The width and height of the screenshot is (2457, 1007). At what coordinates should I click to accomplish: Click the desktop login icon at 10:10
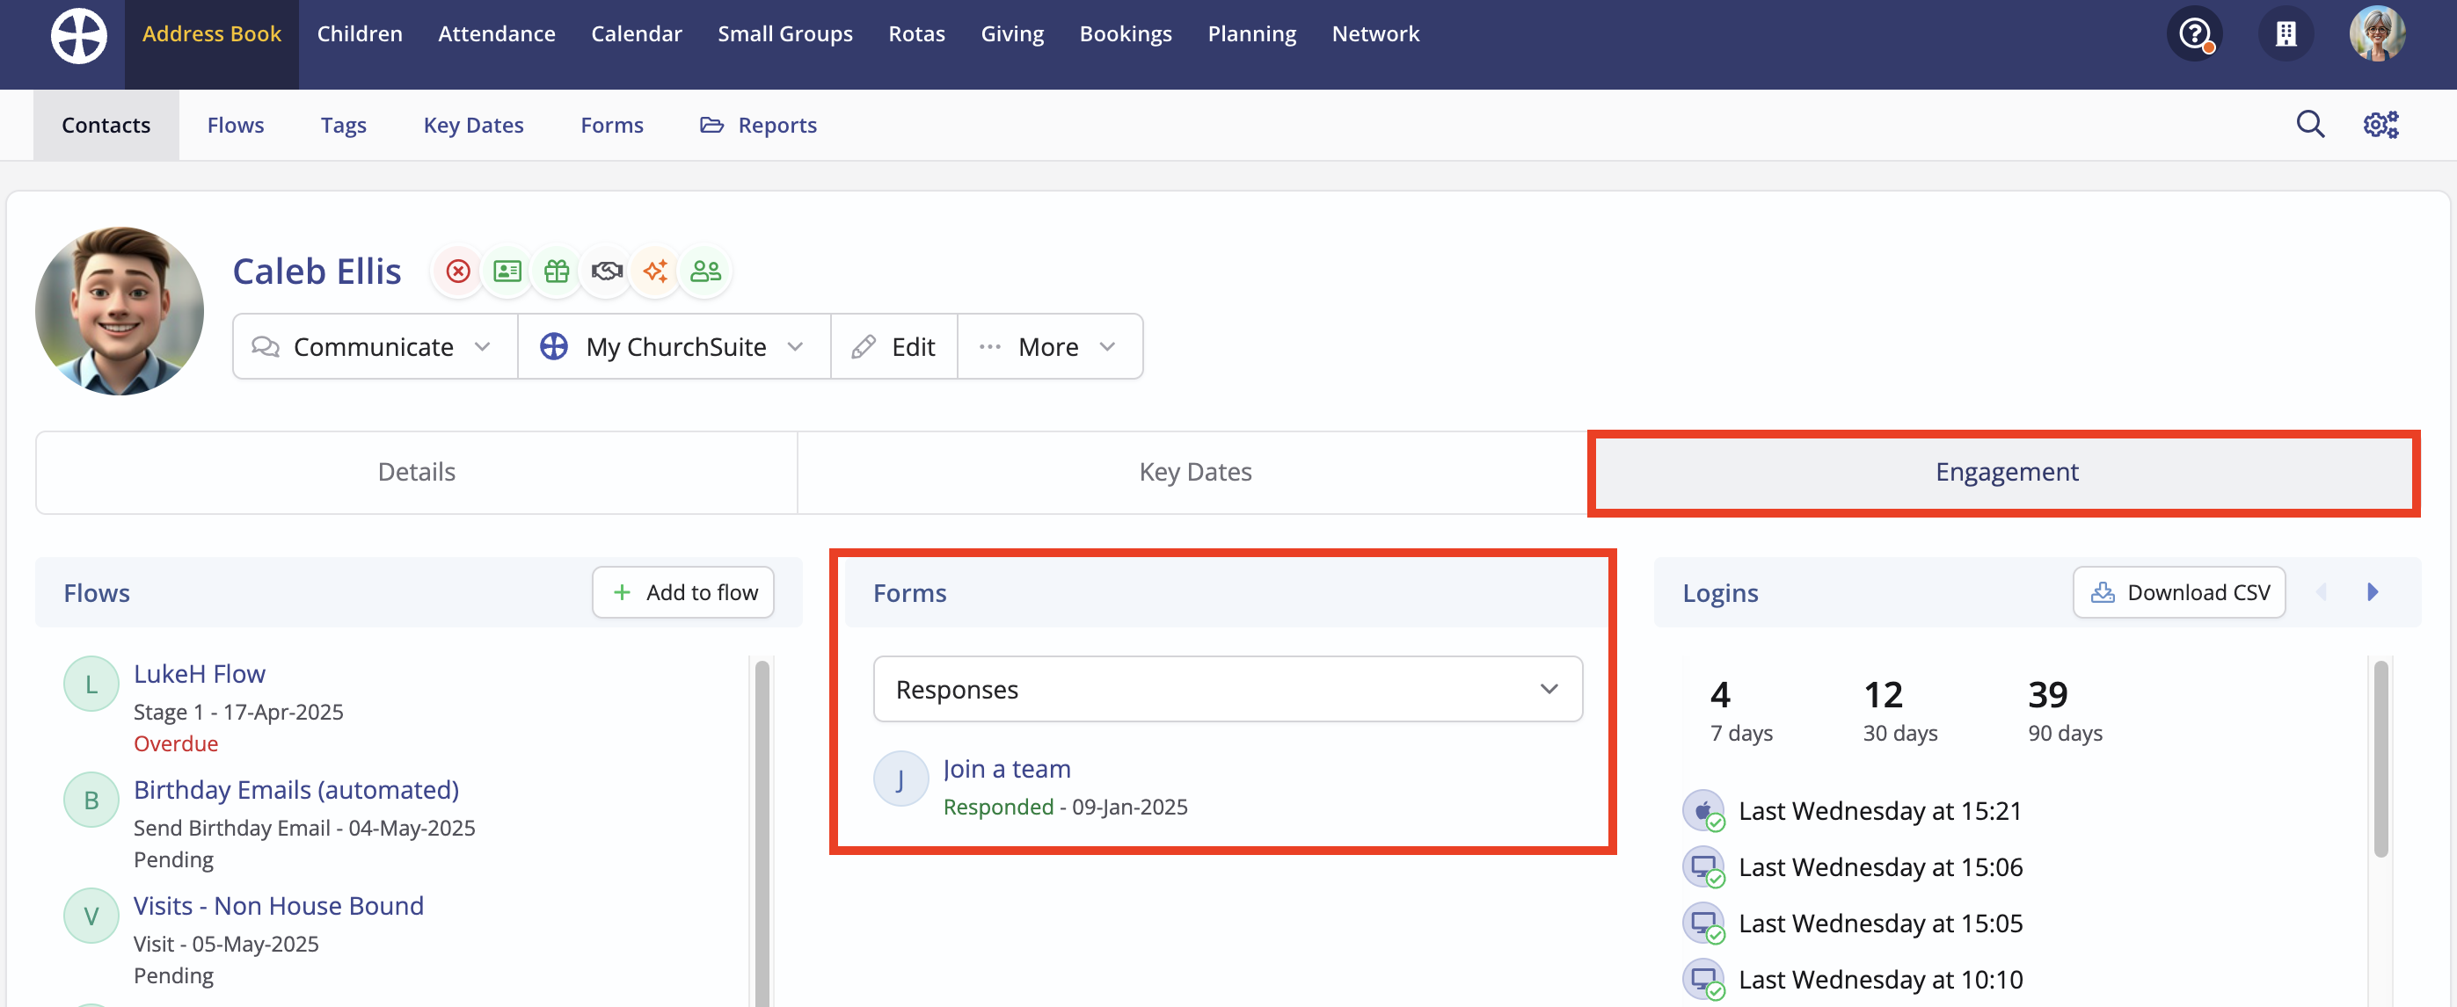click(x=1703, y=980)
